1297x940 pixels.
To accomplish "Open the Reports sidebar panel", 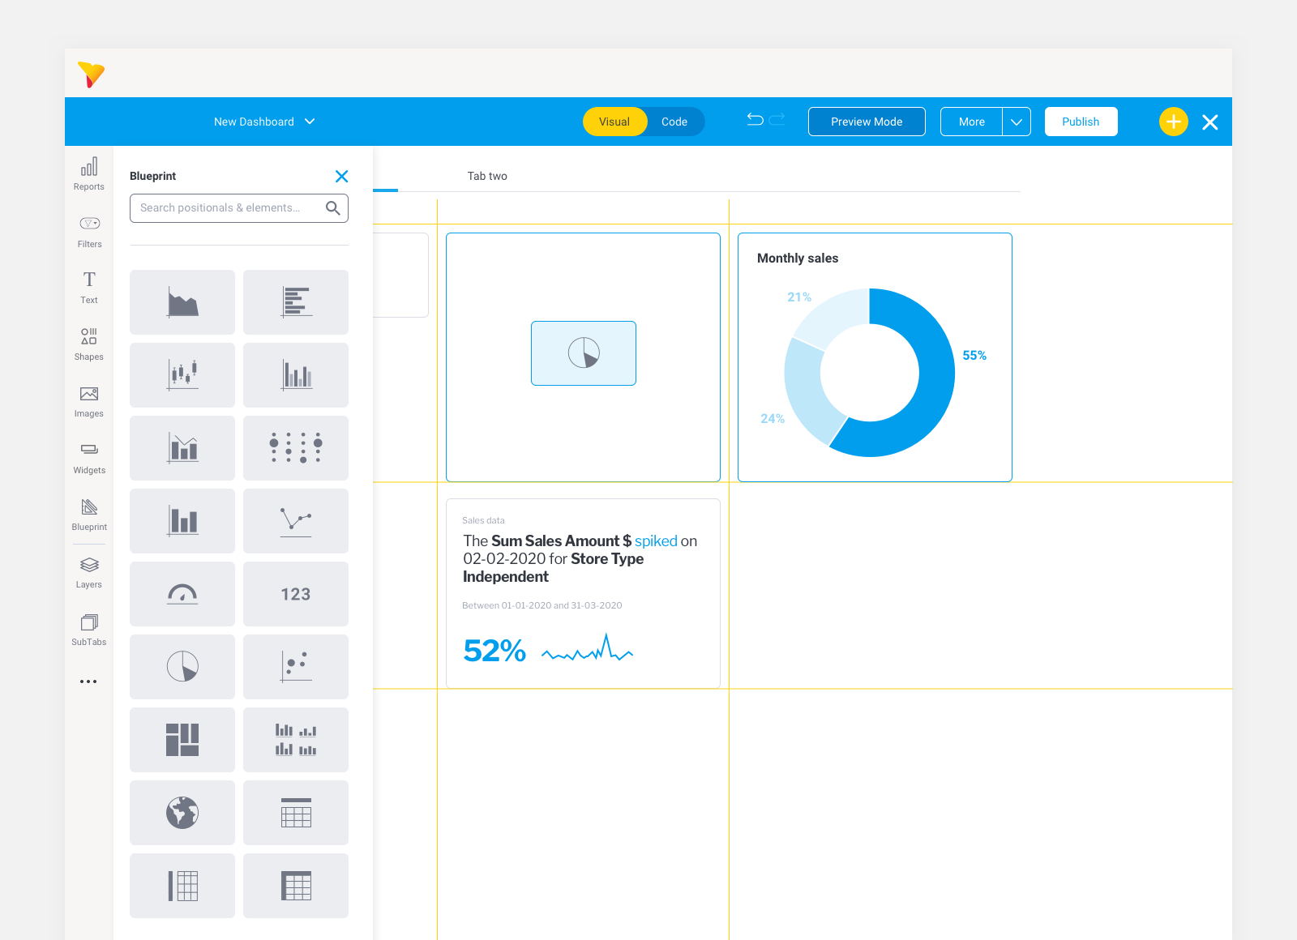I will pos(89,173).
